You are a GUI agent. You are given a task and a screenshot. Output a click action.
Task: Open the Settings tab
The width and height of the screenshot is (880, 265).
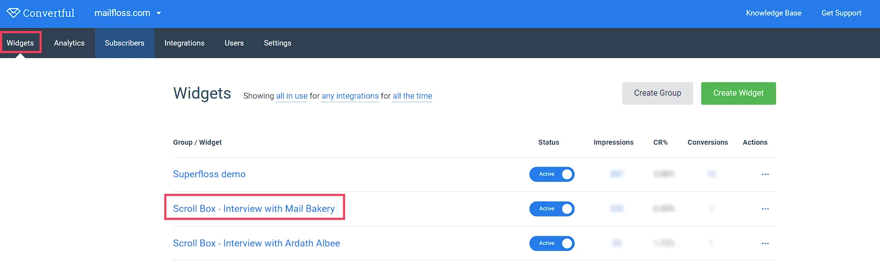[x=277, y=43]
